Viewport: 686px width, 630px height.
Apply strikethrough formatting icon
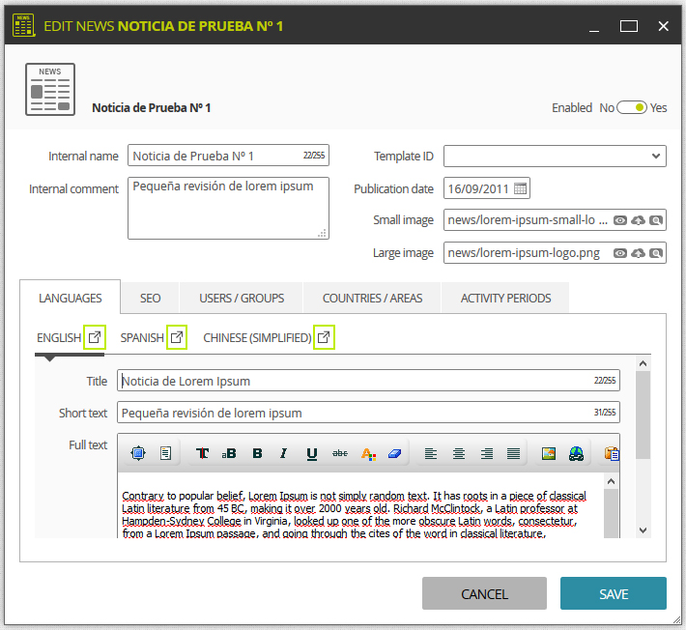pos(340,453)
